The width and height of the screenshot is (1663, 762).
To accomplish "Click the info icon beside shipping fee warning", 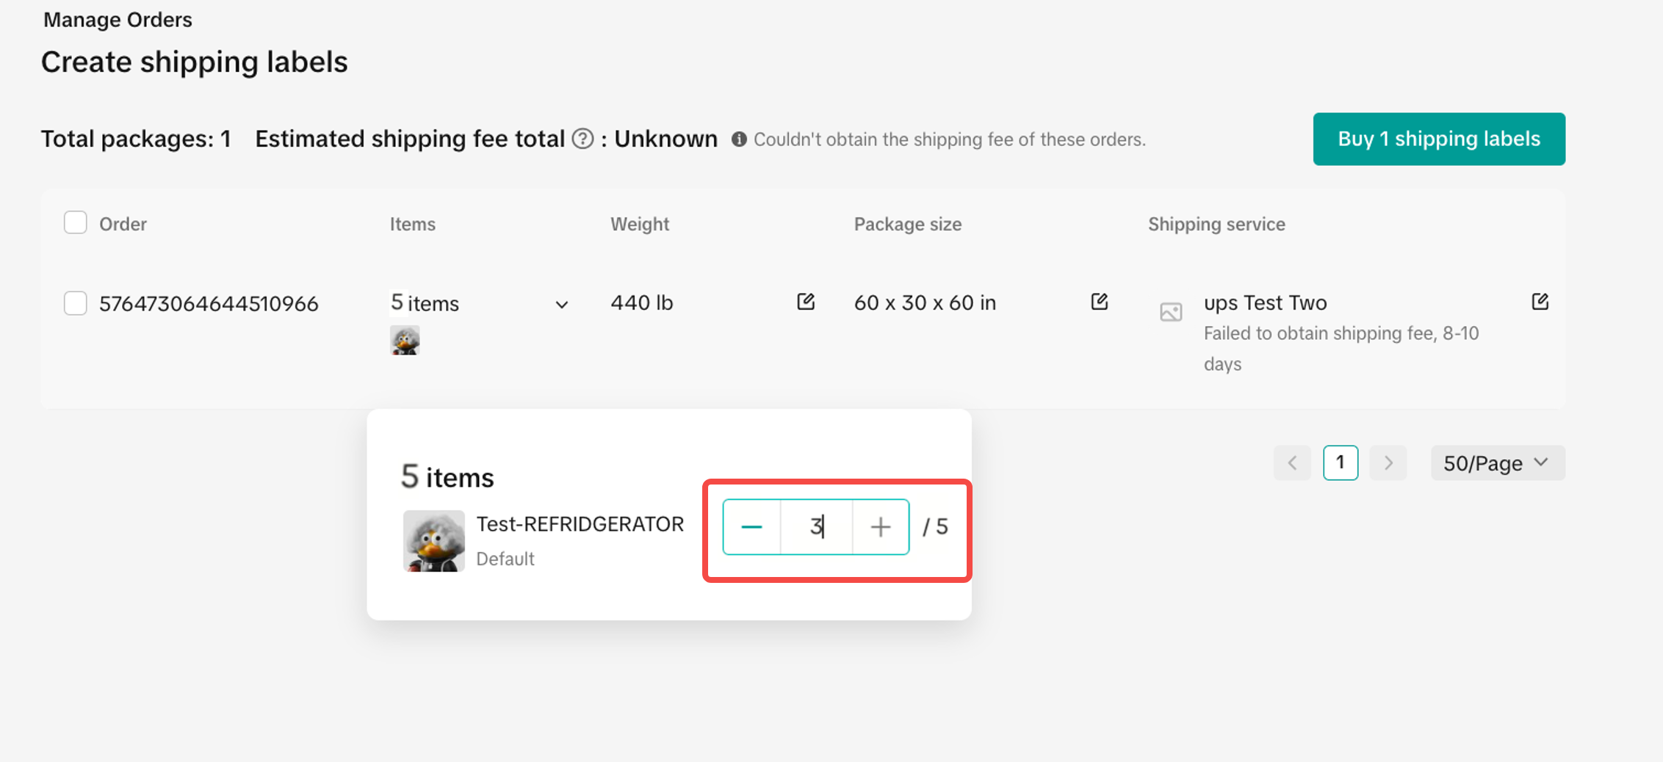I will 739,139.
